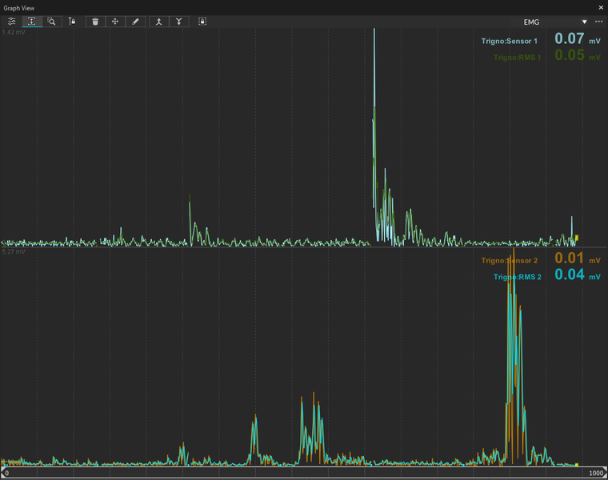608x480 pixels.
Task: Toggle the axis lock icon
Action: (72, 22)
